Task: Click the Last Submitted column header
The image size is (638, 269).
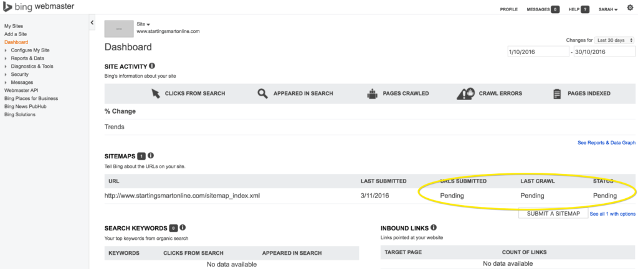Action: point(383,181)
